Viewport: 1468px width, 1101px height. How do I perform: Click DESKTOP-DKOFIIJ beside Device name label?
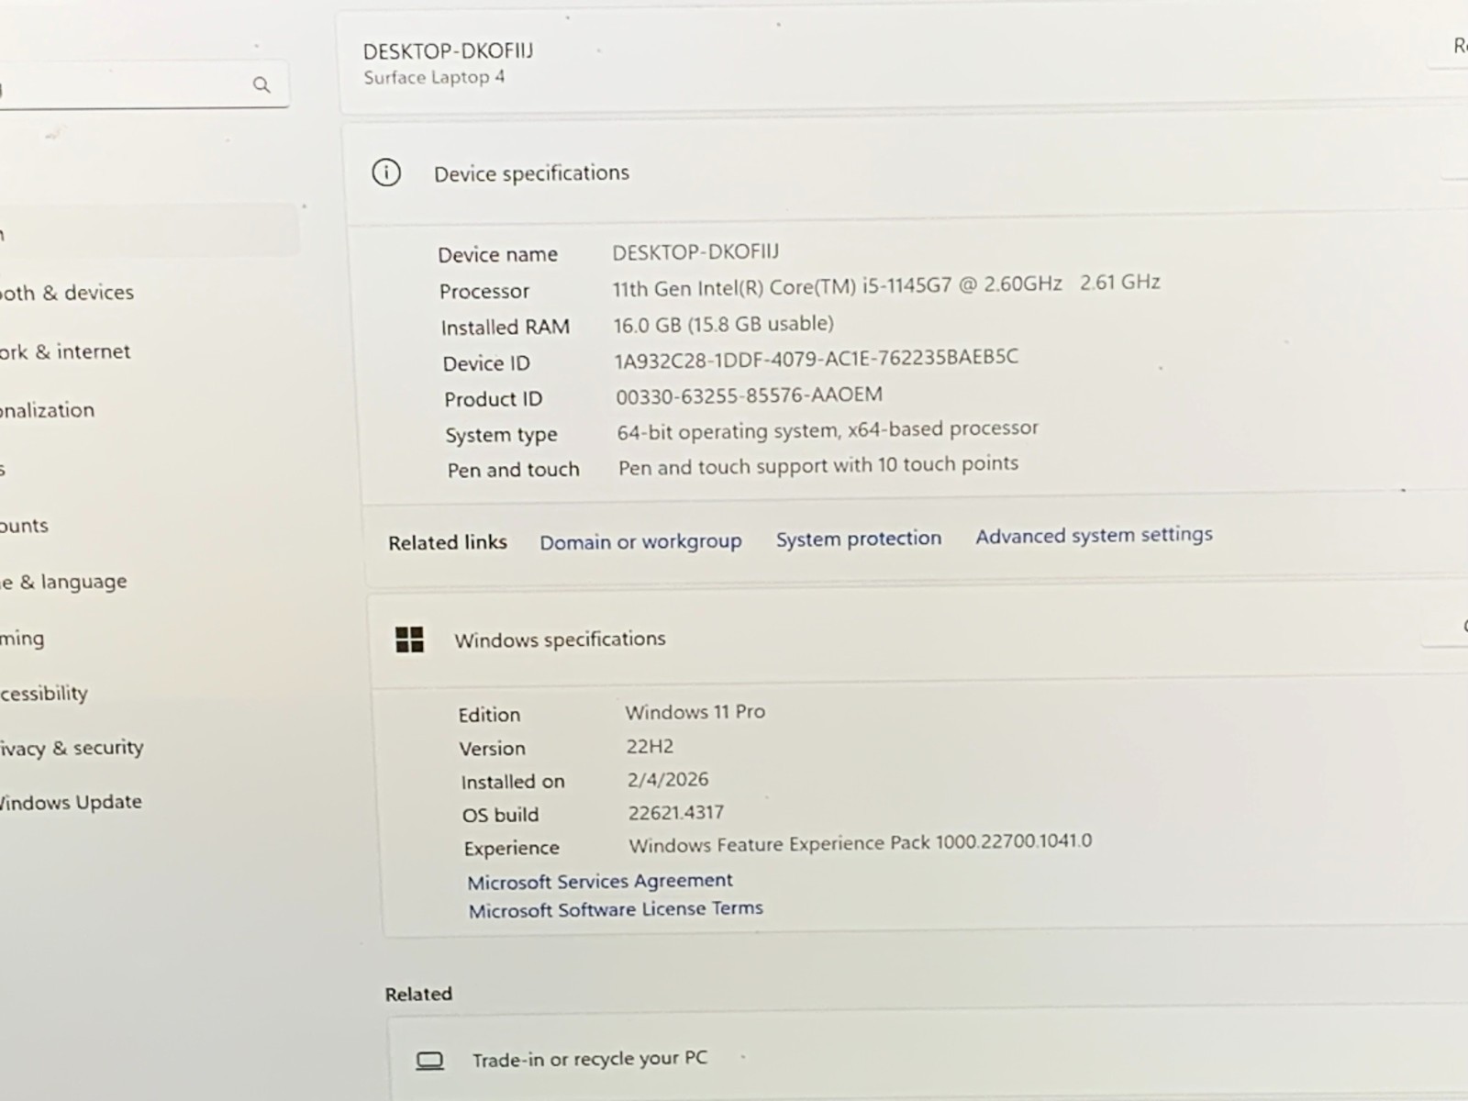pyautogui.click(x=695, y=251)
